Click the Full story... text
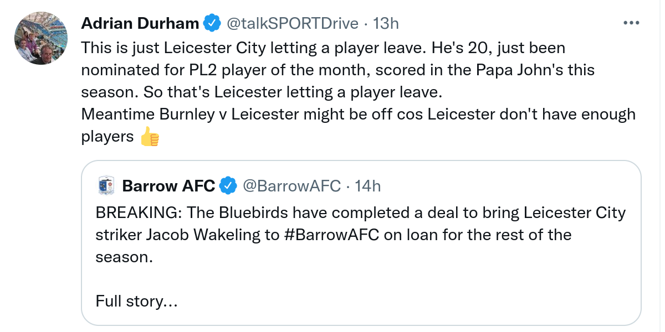Screen dimensions: 665x332 click(136, 302)
